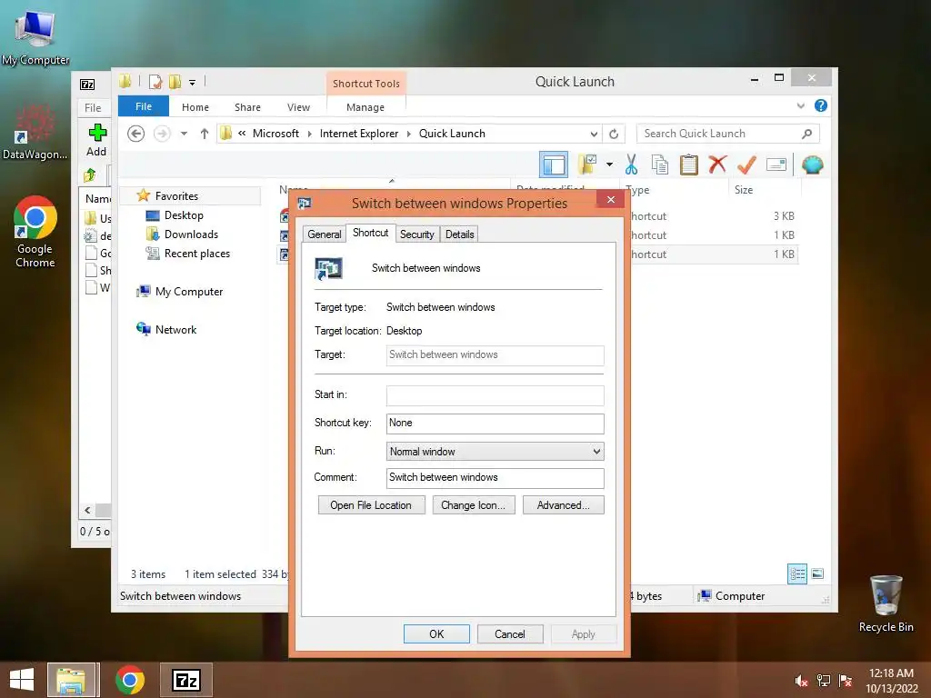Viewport: 931px width, 698px height.
Task: Click the Start in text field
Action: click(x=495, y=395)
